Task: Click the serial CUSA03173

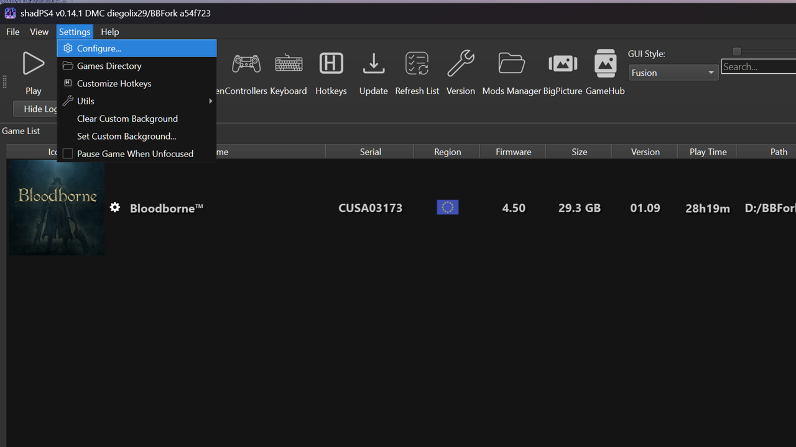Action: 370,208
